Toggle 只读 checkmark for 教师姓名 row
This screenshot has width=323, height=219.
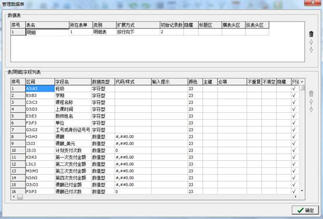click(294, 116)
